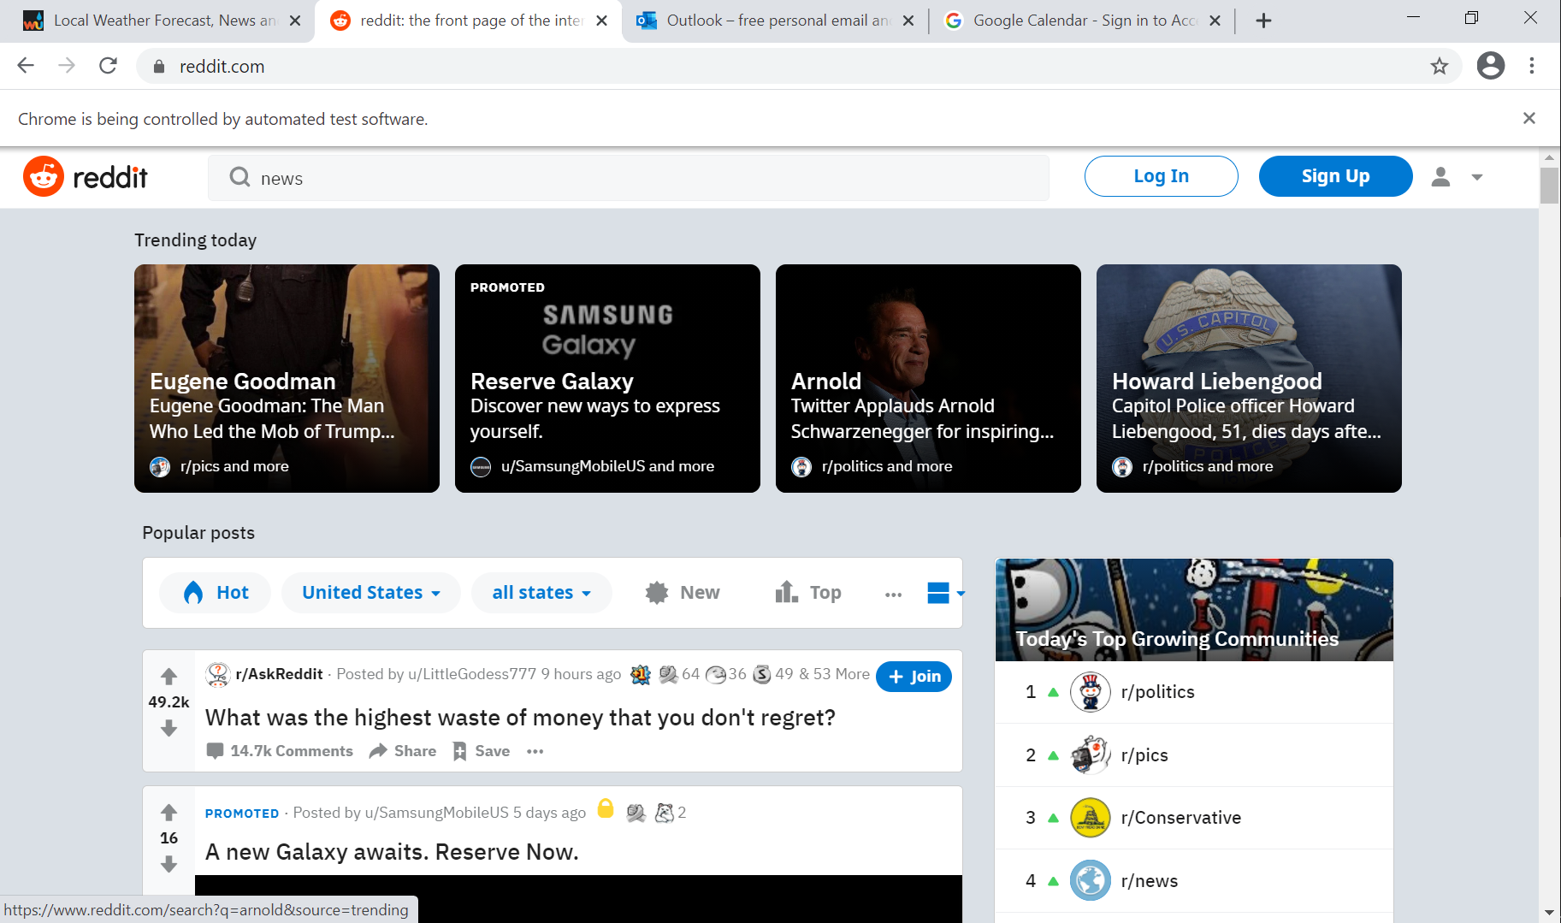Image resolution: width=1561 pixels, height=923 pixels.
Task: Open Howard Liebengood trending card
Action: [x=1249, y=378]
